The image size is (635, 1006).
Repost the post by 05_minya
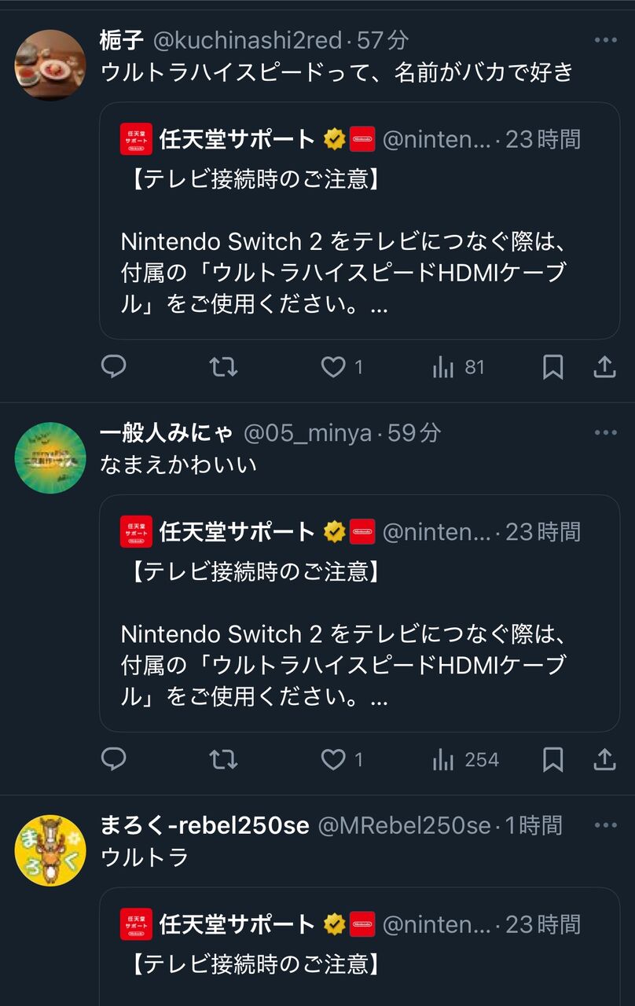tap(223, 759)
